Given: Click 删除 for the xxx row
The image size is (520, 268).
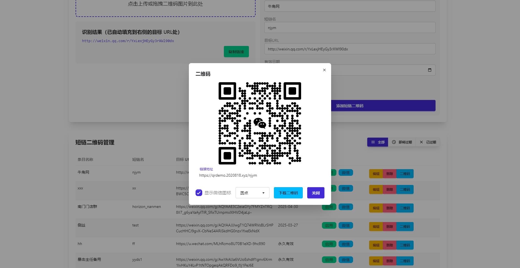Looking at the screenshot, I should point(389,189).
